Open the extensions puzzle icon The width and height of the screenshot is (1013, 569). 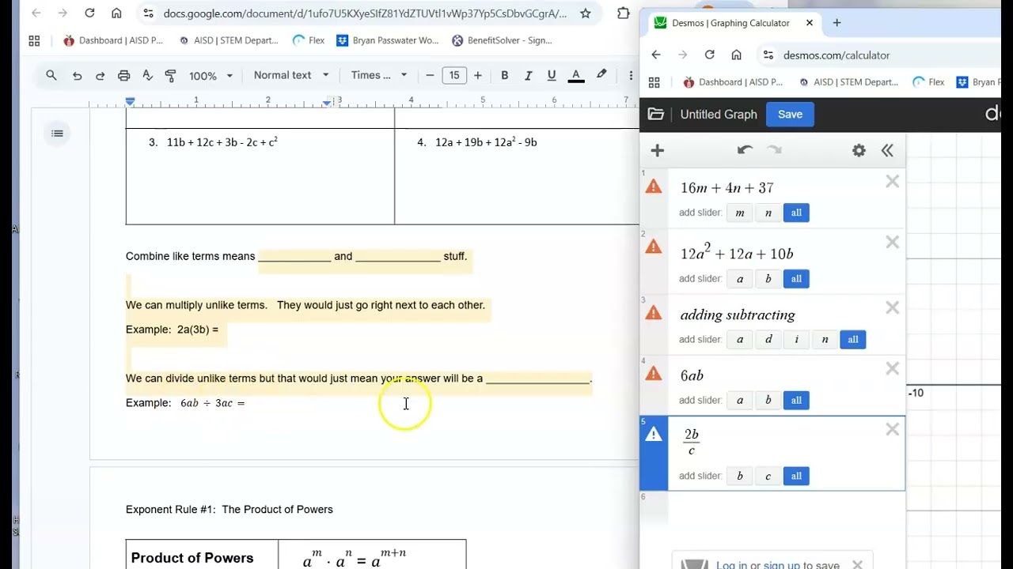[624, 13]
